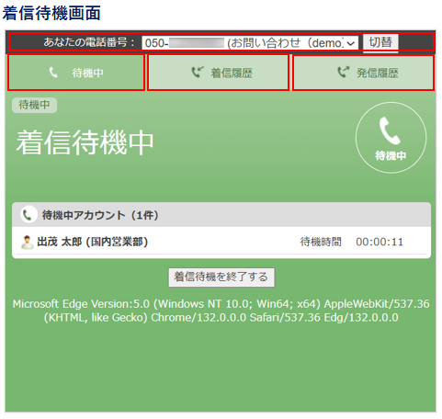The height and width of the screenshot is (419, 442).
Task: Click the Microsoft Edge Version user agent text
Action: tap(221, 311)
